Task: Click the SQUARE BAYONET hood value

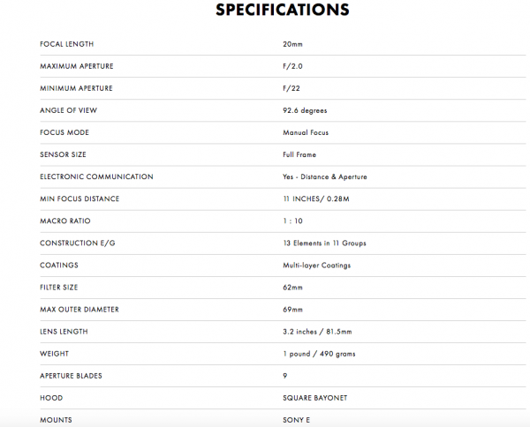Action: (x=309, y=398)
